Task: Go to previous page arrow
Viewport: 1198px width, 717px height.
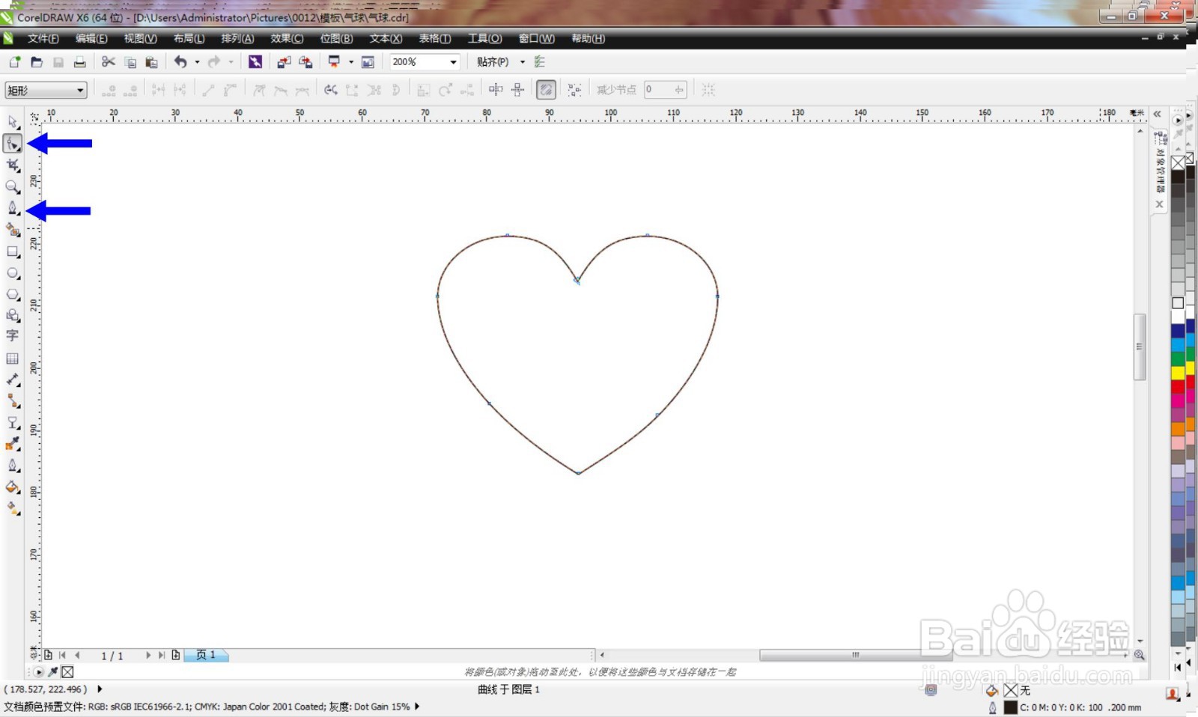Action: click(x=77, y=655)
